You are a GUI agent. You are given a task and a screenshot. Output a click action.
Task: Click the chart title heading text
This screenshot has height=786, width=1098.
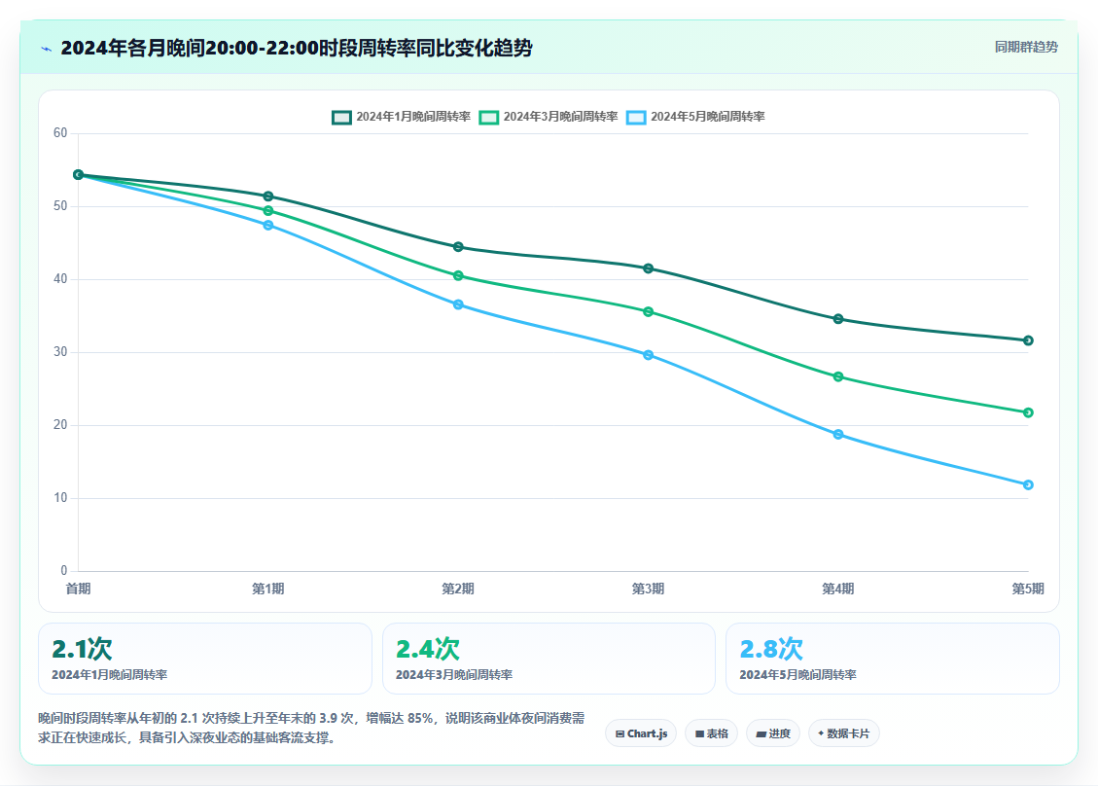pos(297,48)
